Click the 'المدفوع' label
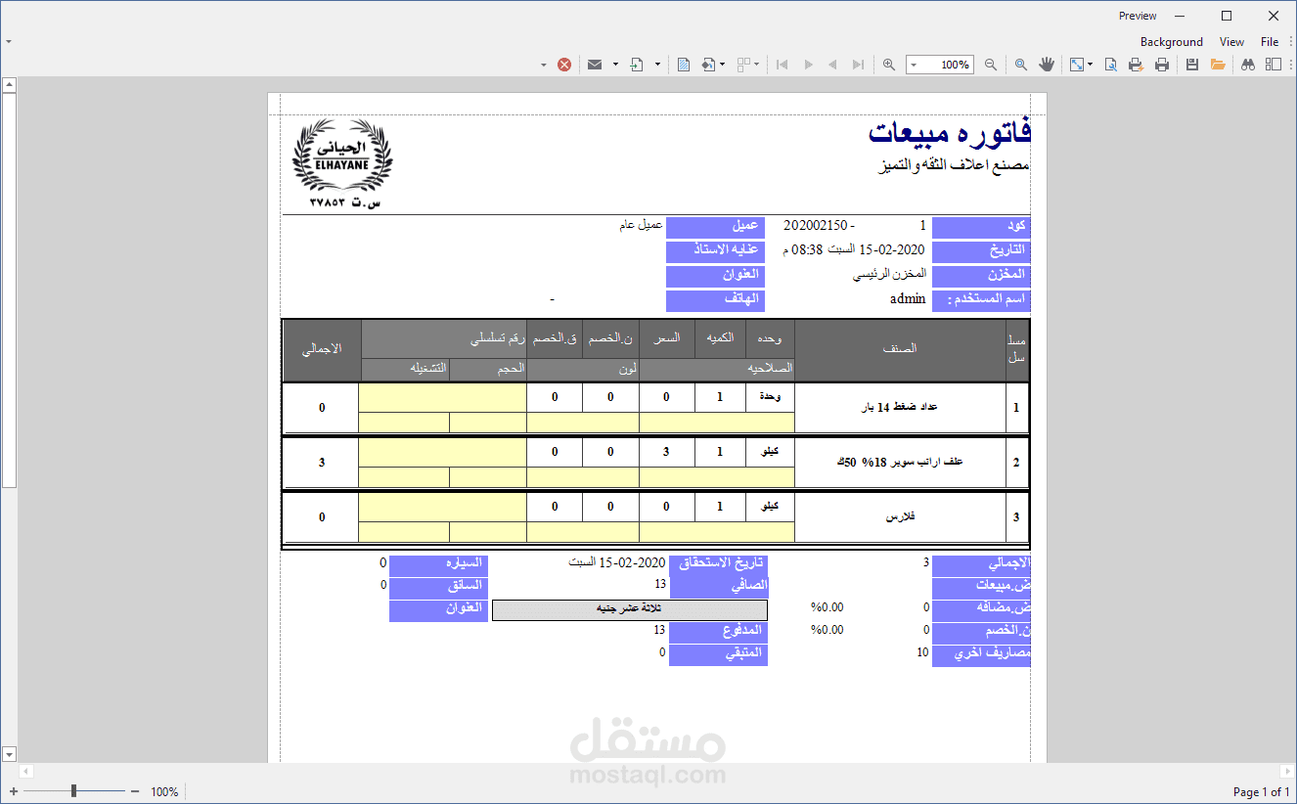This screenshot has width=1297, height=804. pyautogui.click(x=719, y=632)
